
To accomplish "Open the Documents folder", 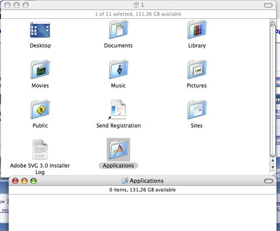I will click(x=118, y=30).
